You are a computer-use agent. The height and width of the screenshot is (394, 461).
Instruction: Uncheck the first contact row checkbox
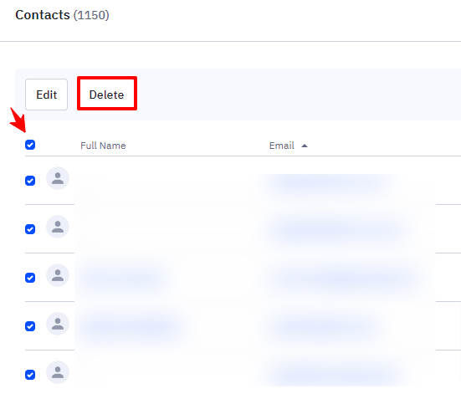tap(30, 181)
